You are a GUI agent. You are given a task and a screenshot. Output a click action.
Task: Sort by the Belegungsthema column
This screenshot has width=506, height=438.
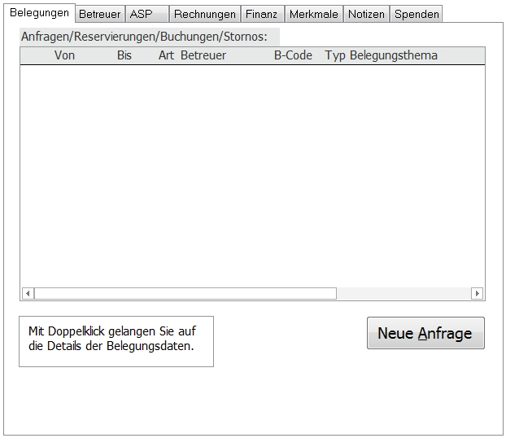394,55
